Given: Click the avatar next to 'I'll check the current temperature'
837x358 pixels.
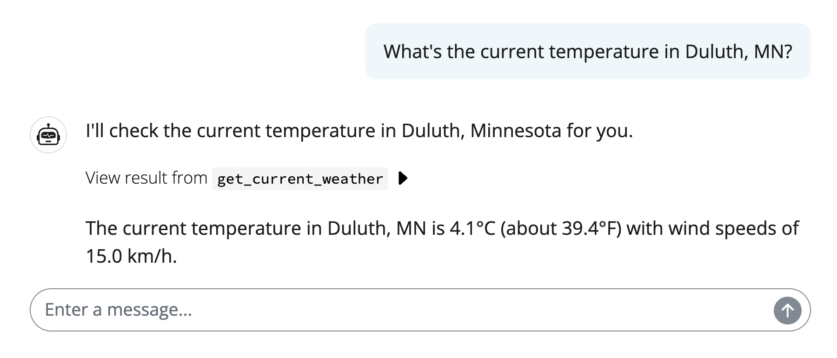Looking at the screenshot, I should coord(48,135).
